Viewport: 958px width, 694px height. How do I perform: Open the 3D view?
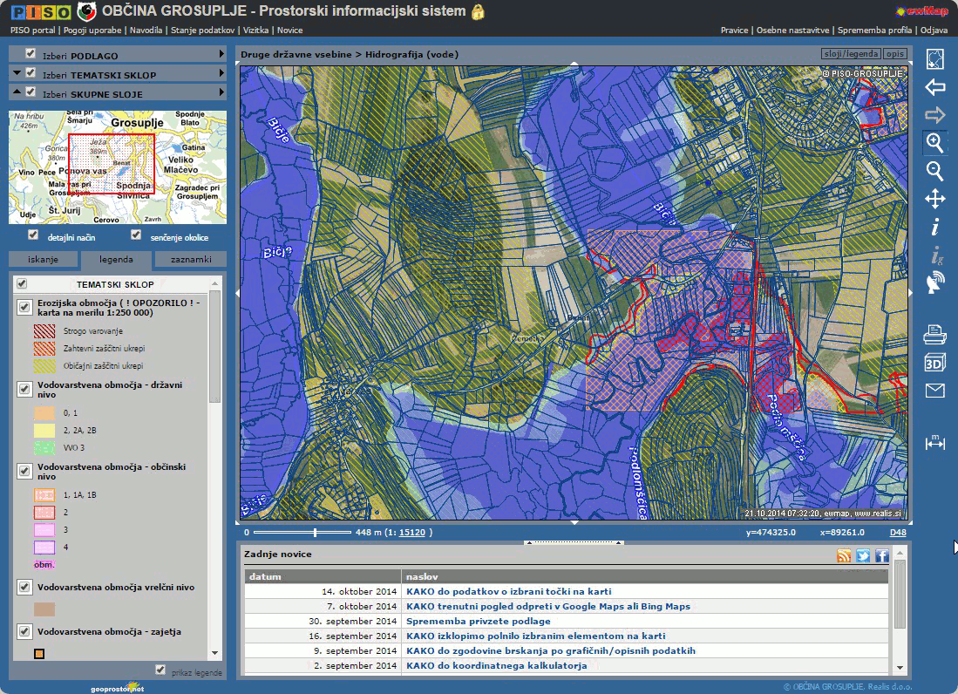[x=934, y=363]
